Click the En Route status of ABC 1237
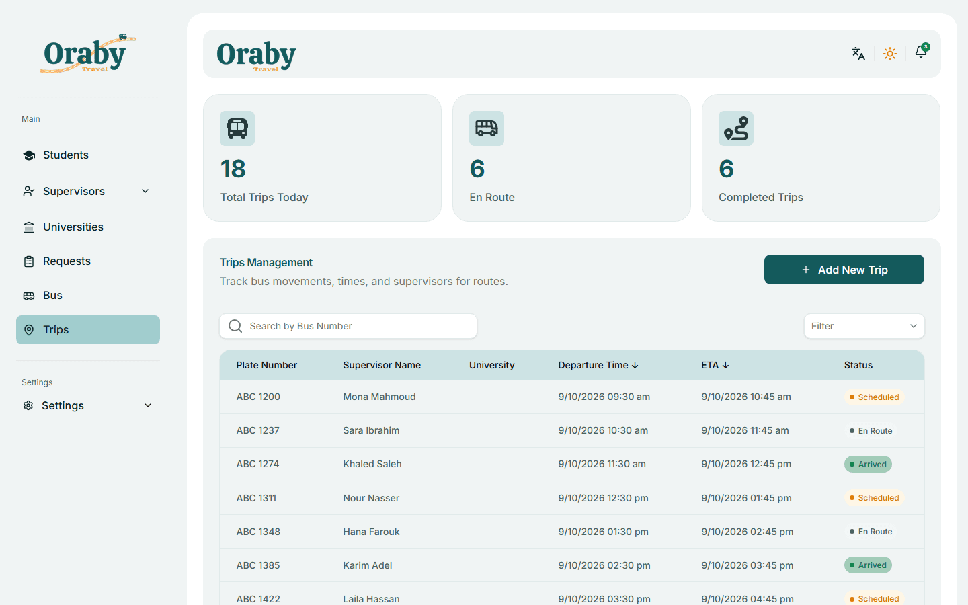The width and height of the screenshot is (968, 605). [x=871, y=431]
